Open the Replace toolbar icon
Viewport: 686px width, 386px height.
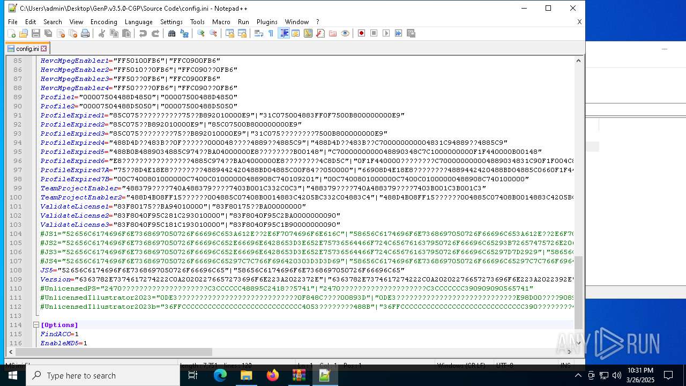tap(184, 33)
